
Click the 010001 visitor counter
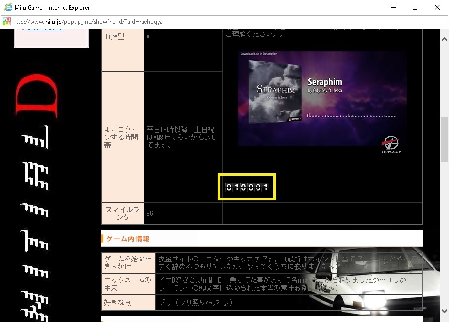247,187
